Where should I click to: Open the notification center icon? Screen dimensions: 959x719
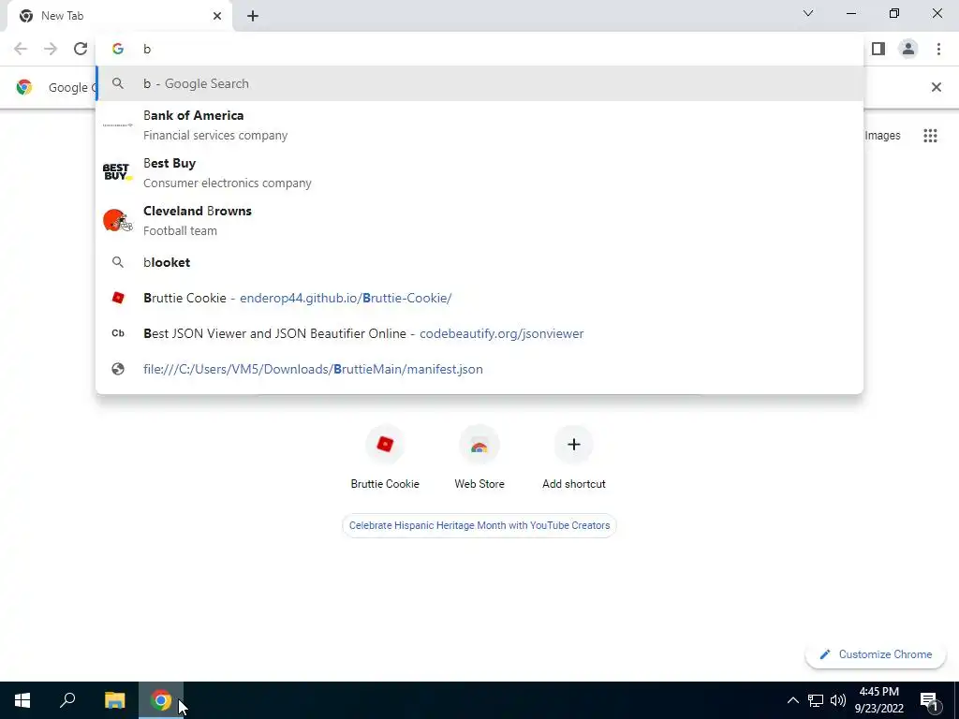coord(930,700)
